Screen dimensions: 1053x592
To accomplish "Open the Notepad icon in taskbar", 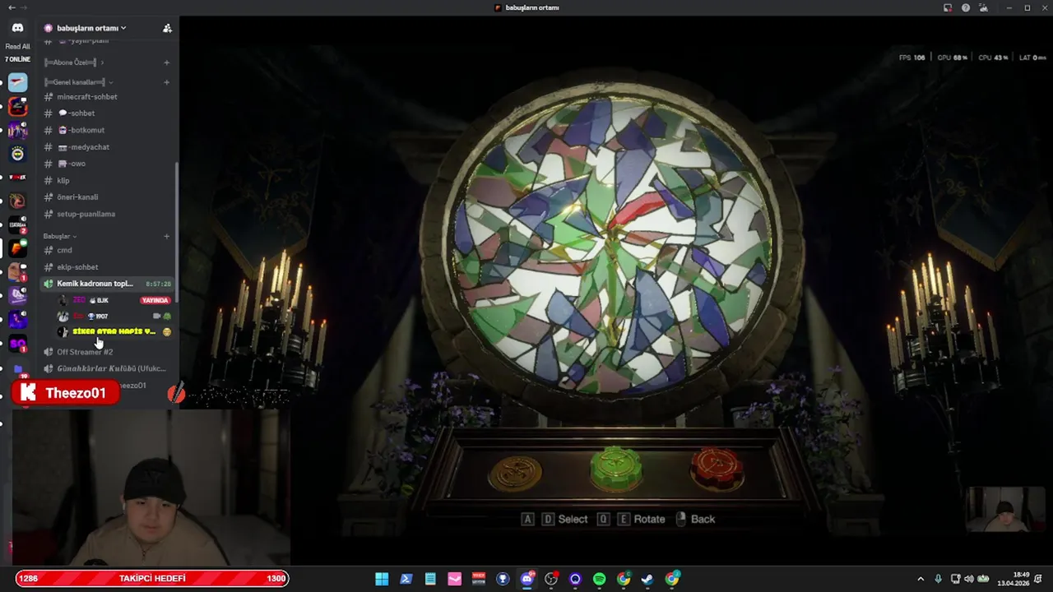I will click(x=430, y=579).
